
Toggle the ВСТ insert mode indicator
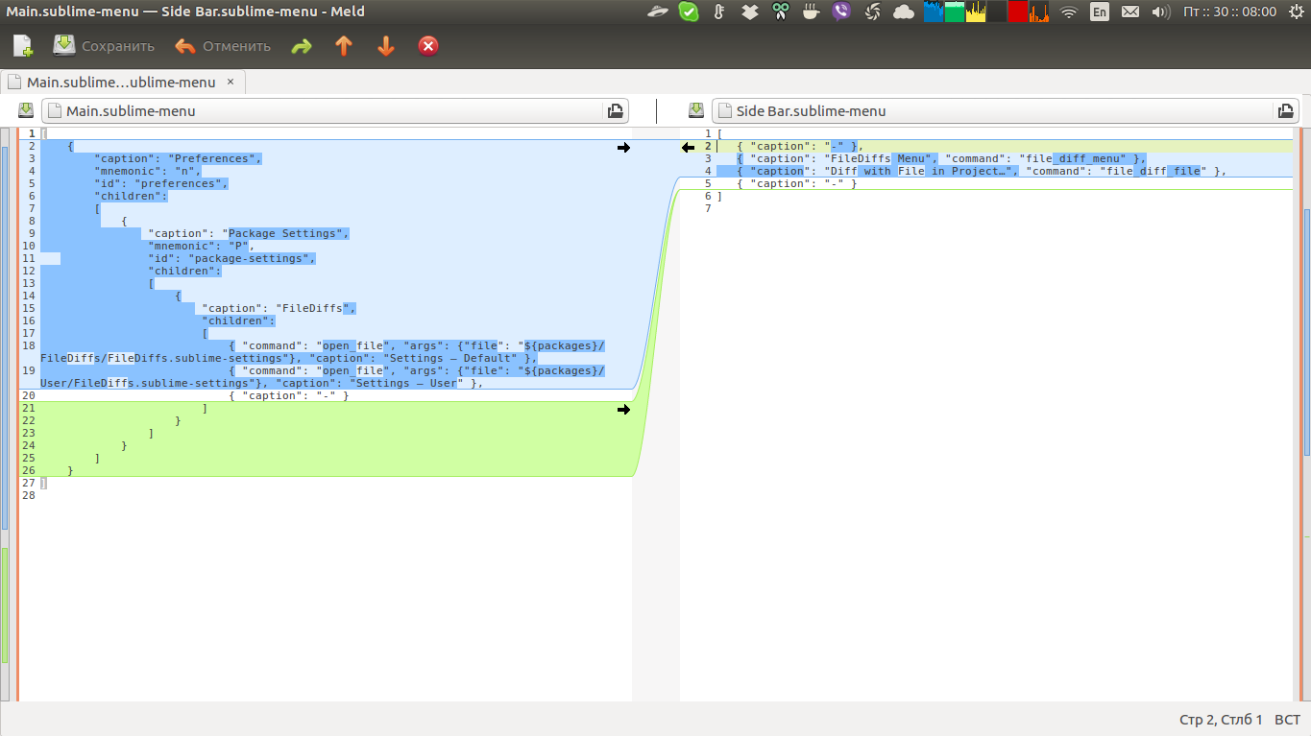coord(1287,720)
